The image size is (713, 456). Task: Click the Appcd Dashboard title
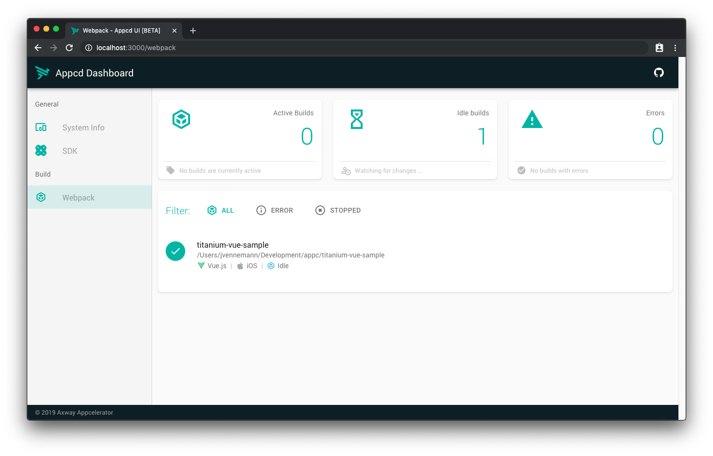click(x=95, y=73)
